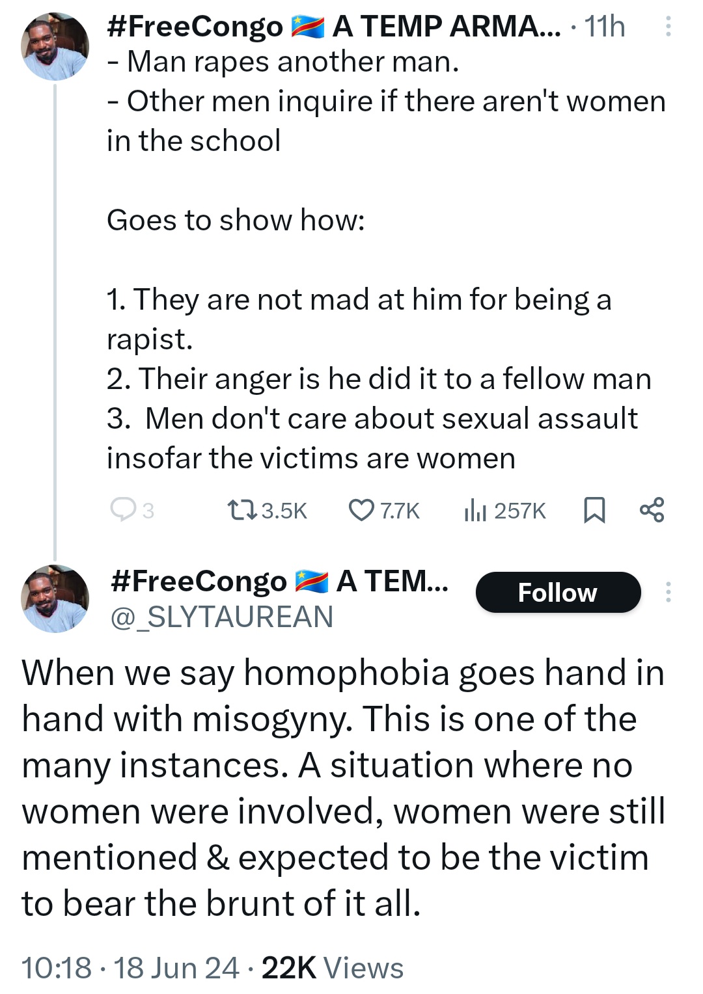Click the 10:18 · 18 Jun 24 timestamp
Viewport: 703px width, 994px height.
(x=130, y=968)
